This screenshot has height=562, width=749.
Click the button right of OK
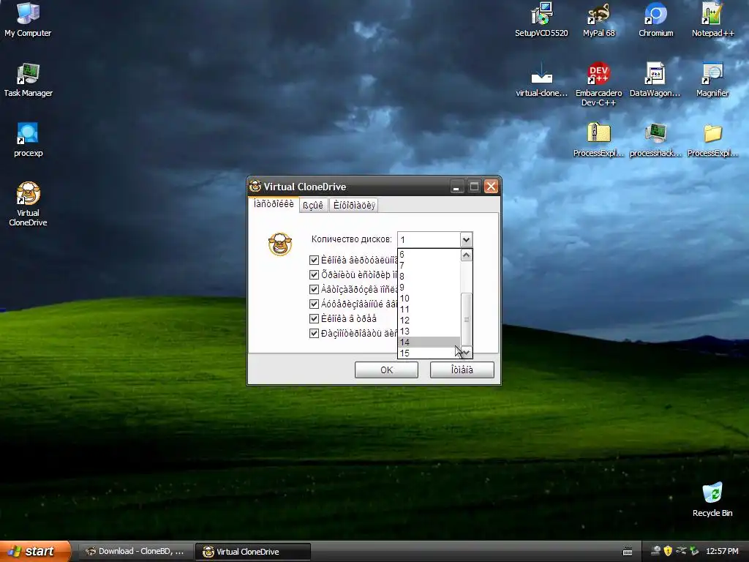(x=462, y=370)
